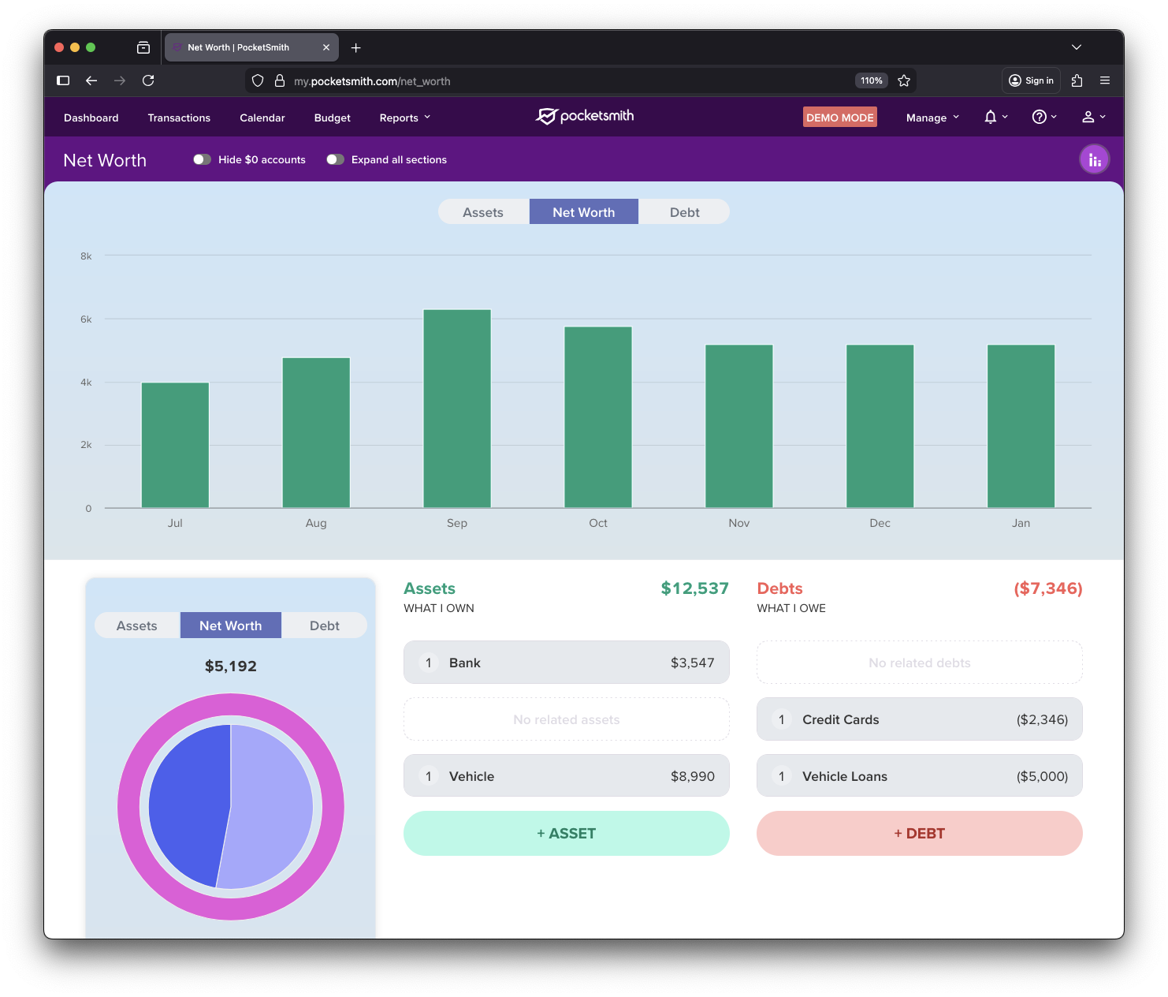1168x997 pixels.
Task: Switch chart to the Debt tab
Action: (x=684, y=212)
